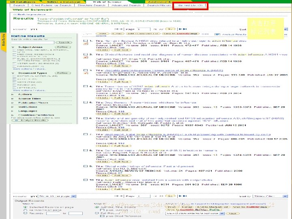Open Save to other Reference Software dropdown
This screenshot has width=292, height=219.
tap(195, 214)
